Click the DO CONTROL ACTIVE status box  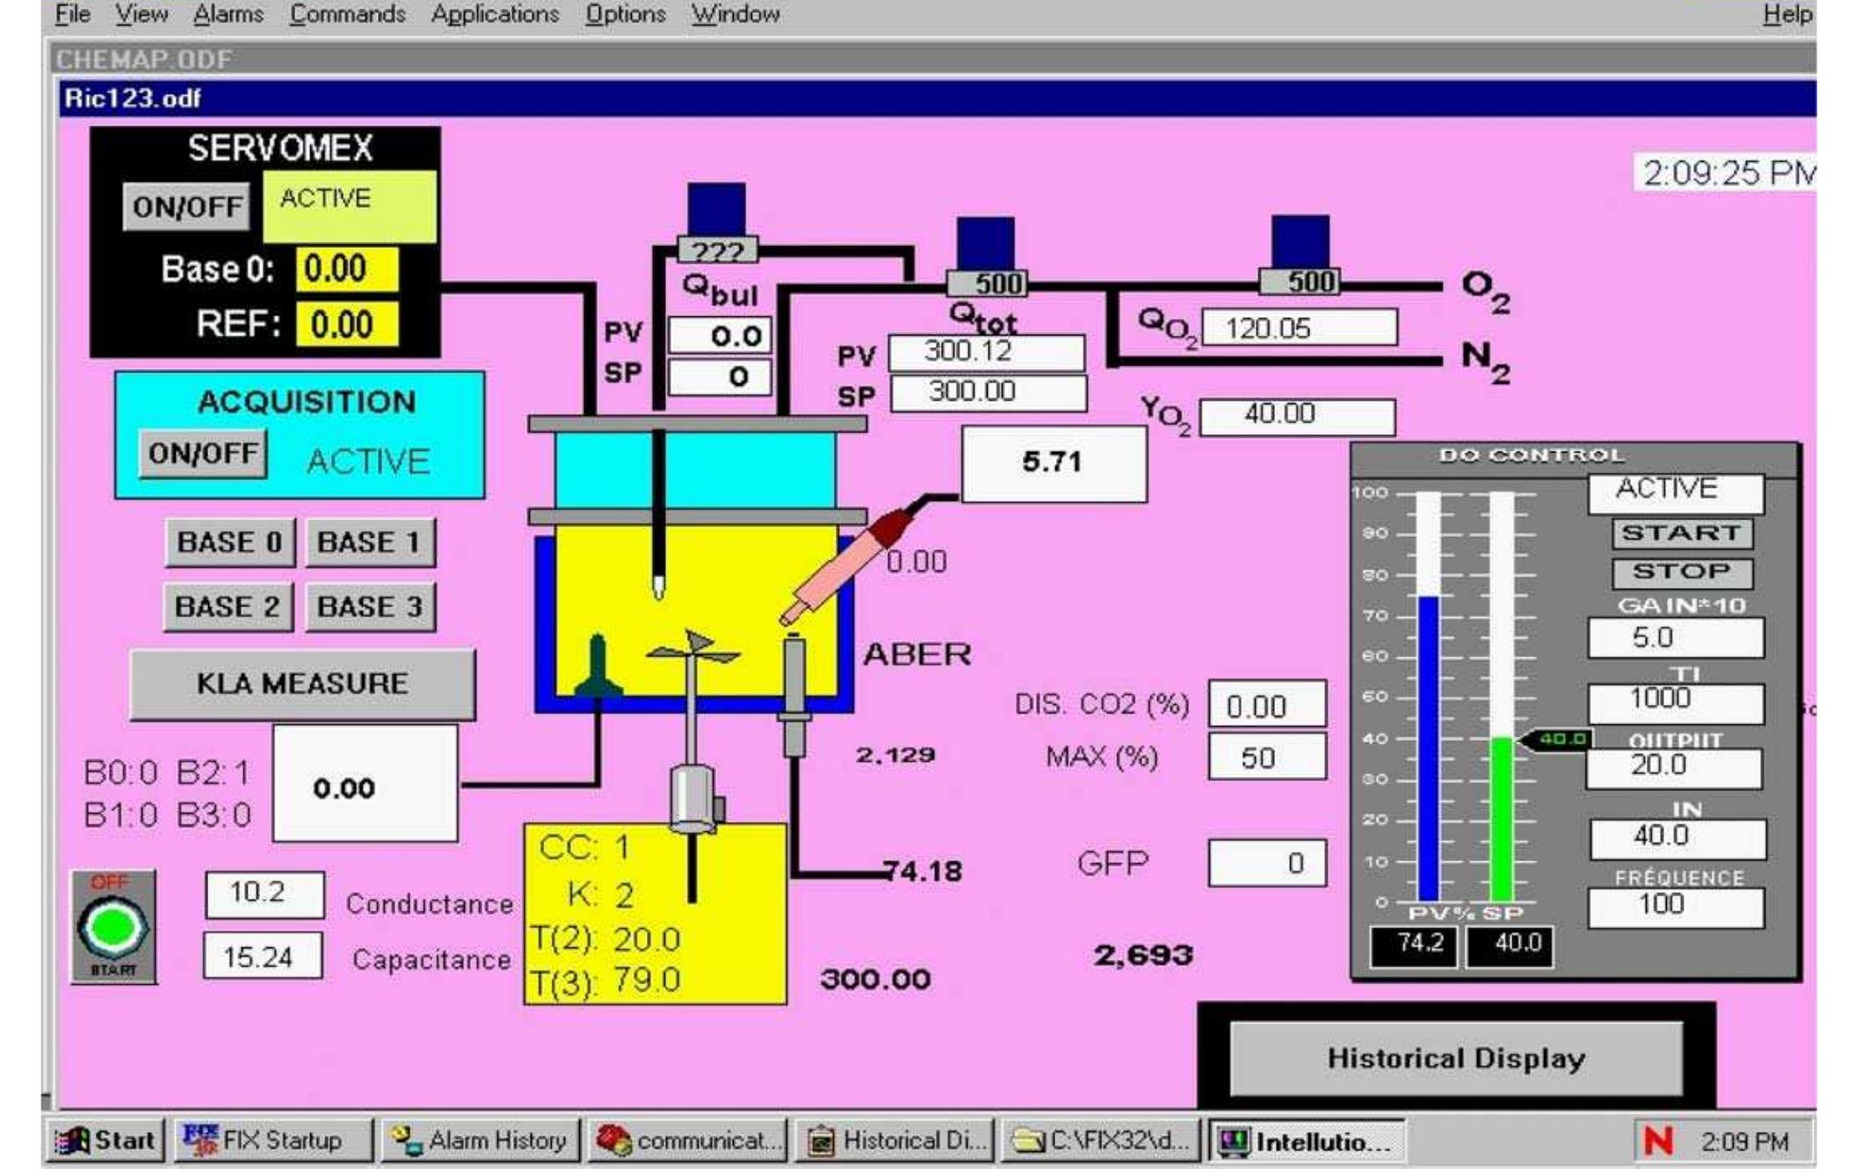pyautogui.click(x=1676, y=493)
